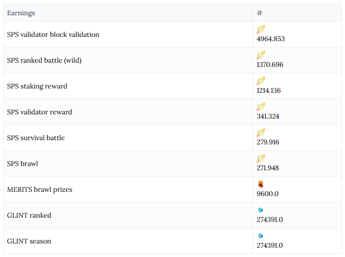Click SPS icon in ranked battle (wild) row
345x257 pixels.
coord(261,55)
